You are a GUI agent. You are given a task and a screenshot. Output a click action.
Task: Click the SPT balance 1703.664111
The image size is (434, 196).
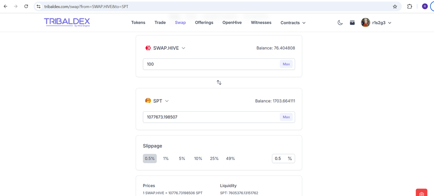pos(275,101)
